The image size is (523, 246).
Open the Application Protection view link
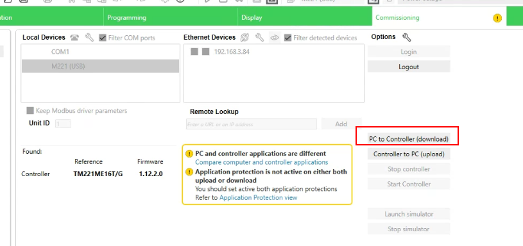pos(258,197)
